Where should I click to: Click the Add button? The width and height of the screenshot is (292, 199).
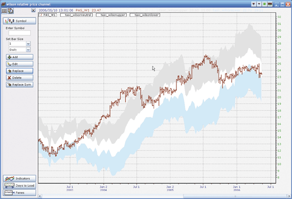(20, 57)
